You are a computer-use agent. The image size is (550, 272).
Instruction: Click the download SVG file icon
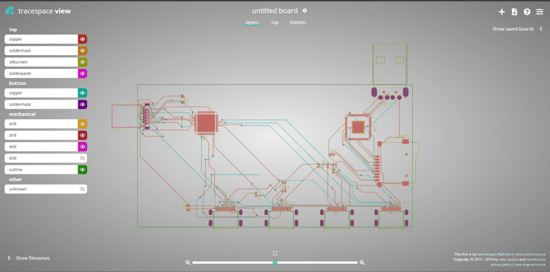click(514, 12)
